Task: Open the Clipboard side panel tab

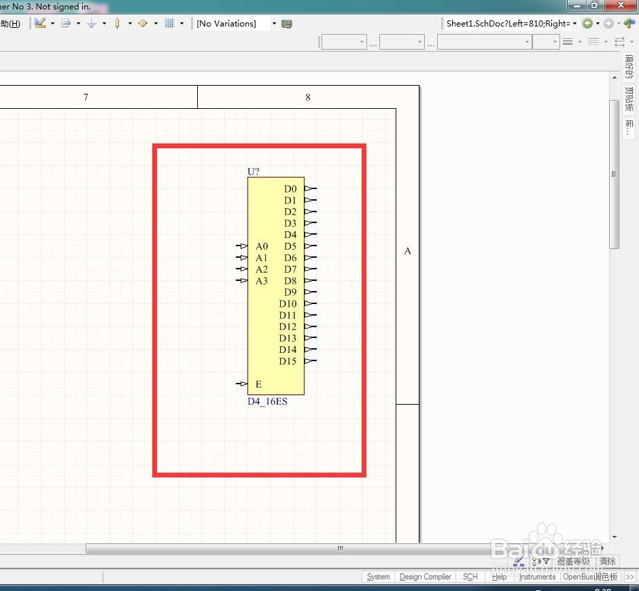Action: click(x=629, y=99)
